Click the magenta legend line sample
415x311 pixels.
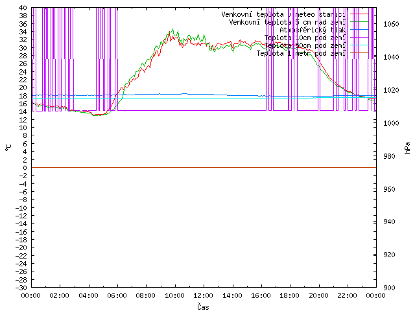[359, 38]
